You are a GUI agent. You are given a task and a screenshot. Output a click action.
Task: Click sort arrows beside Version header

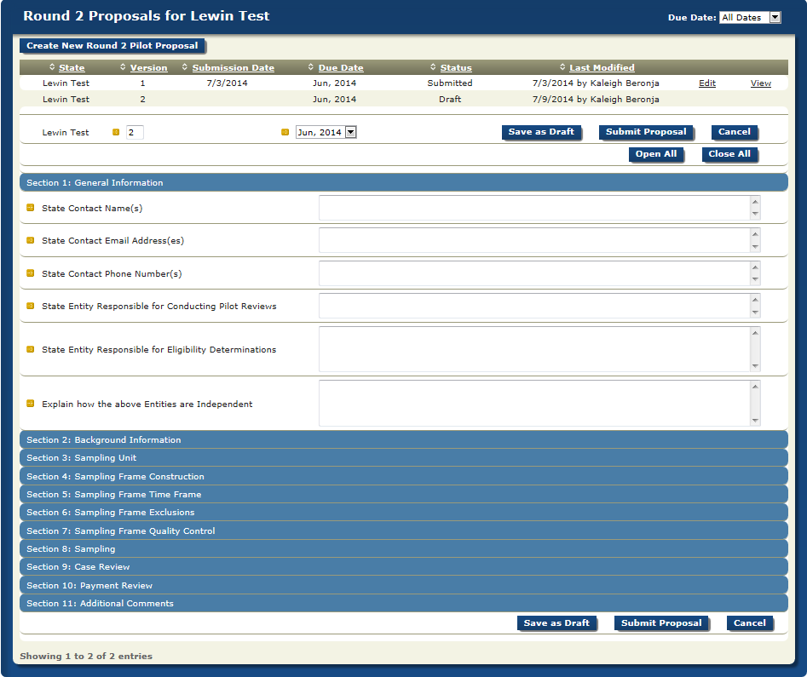(123, 67)
